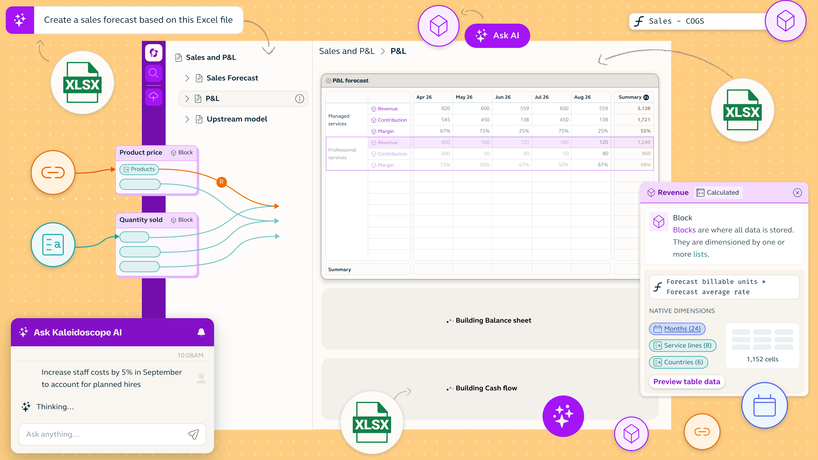The width and height of the screenshot is (818, 460).
Task: Select Managed services Contribution row label
Action: point(389,120)
